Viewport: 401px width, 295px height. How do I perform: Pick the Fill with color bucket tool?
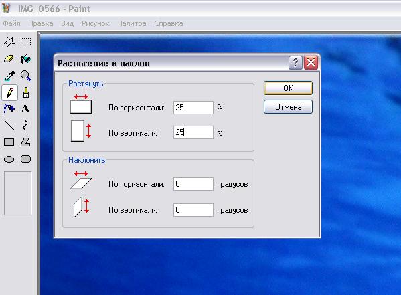(26, 59)
